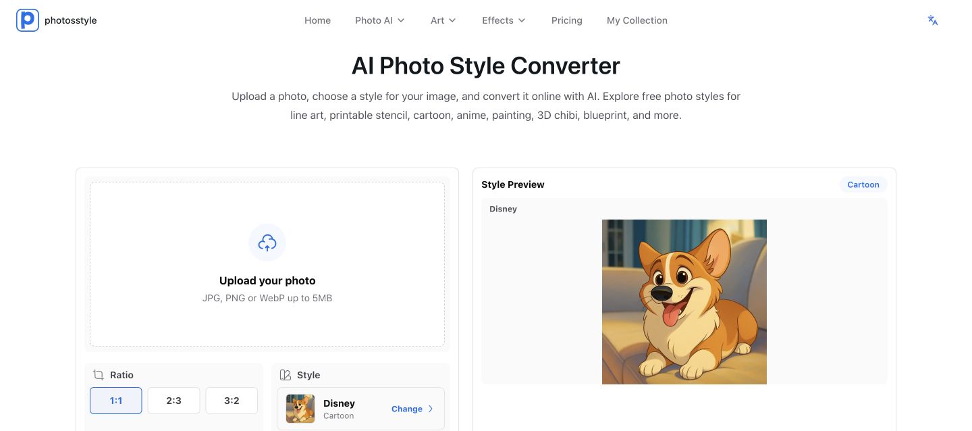The width and height of the screenshot is (972, 431).
Task: Open the Pricing page
Action: tap(567, 20)
